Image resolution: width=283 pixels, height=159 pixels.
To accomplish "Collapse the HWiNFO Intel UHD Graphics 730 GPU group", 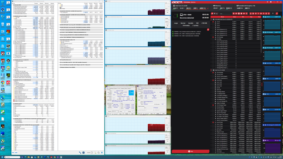I will pos(59,40).
